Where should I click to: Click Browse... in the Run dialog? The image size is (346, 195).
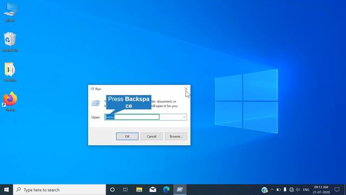point(176,136)
